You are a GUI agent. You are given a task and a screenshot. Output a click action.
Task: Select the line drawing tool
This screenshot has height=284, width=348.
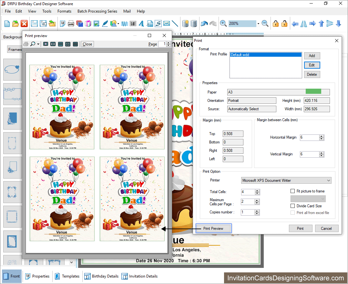175,23
